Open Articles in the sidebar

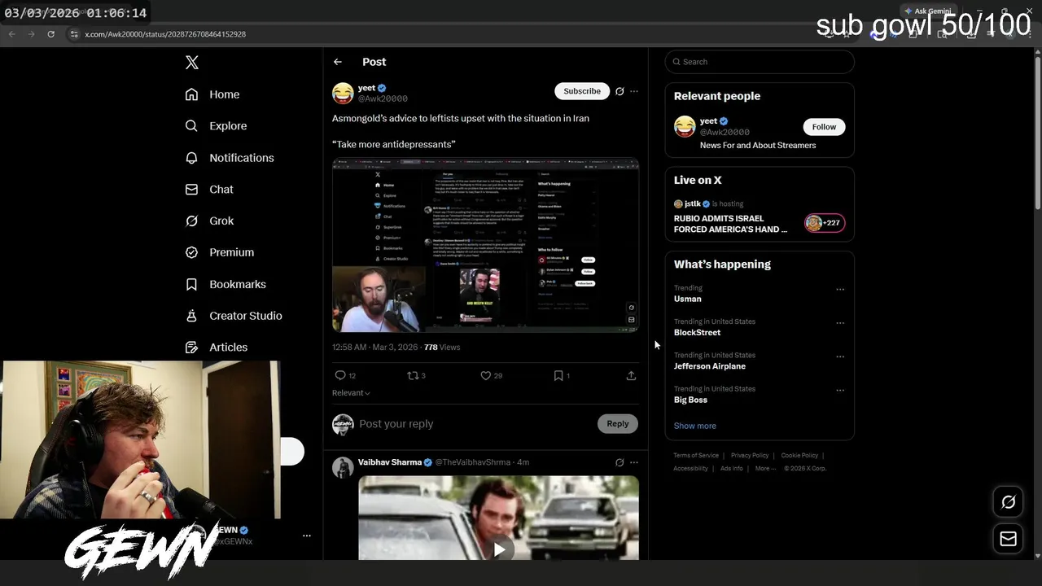217,348
